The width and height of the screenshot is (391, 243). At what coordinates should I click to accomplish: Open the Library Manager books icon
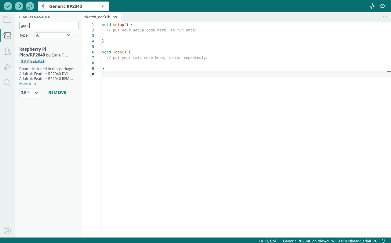7,51
